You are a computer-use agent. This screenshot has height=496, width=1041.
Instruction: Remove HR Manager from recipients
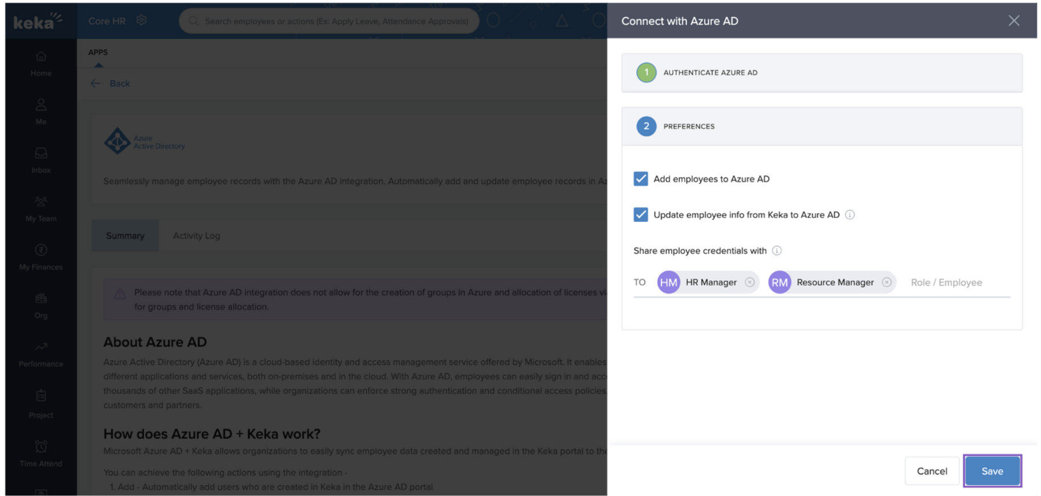pyautogui.click(x=749, y=282)
